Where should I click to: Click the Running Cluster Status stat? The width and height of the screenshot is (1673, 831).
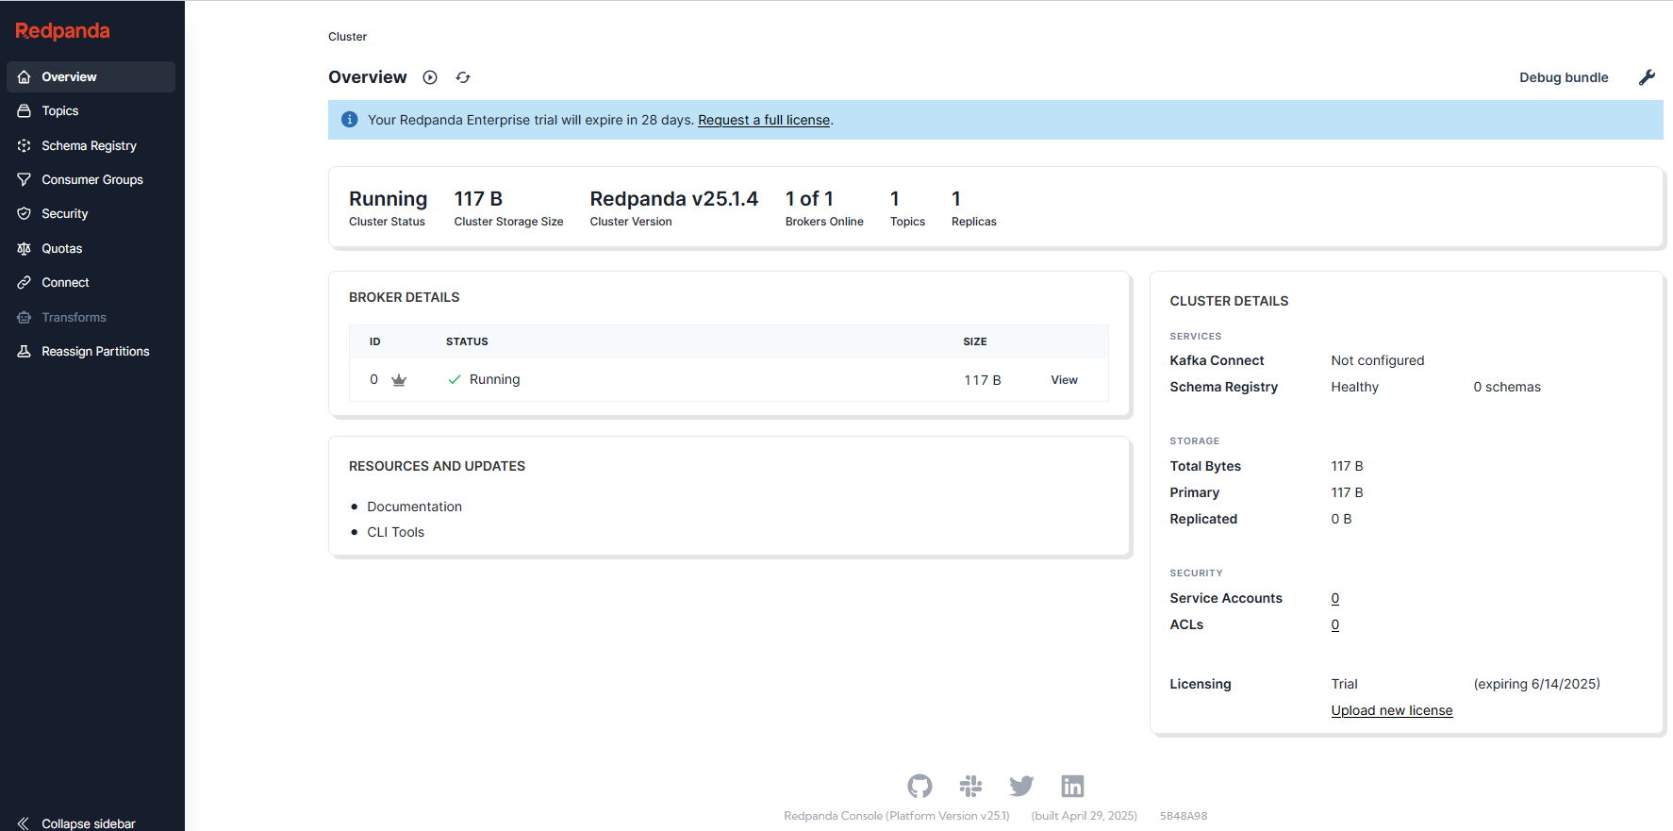coord(388,208)
